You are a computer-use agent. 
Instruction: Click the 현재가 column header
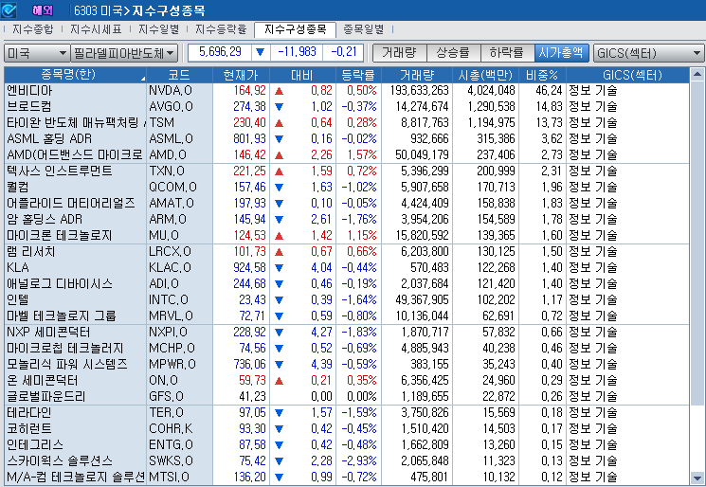241,75
